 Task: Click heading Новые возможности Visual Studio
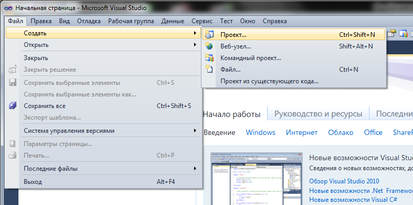tap(361, 158)
